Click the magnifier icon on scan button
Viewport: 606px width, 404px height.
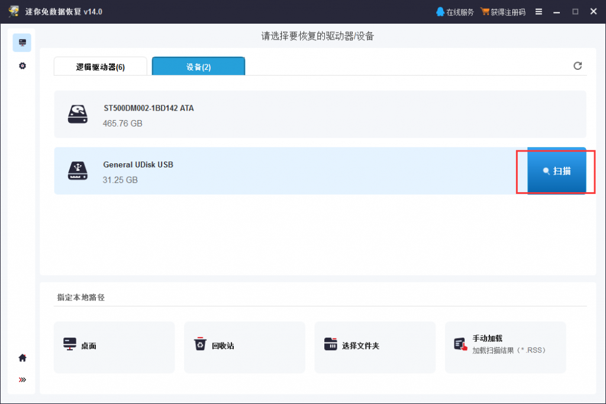pyautogui.click(x=546, y=171)
